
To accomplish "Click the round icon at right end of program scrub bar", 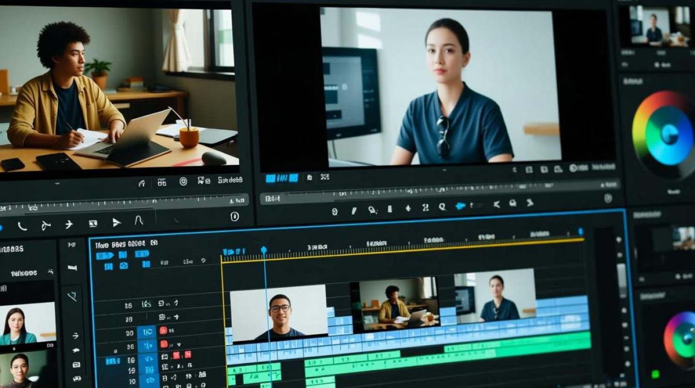I will [608, 198].
